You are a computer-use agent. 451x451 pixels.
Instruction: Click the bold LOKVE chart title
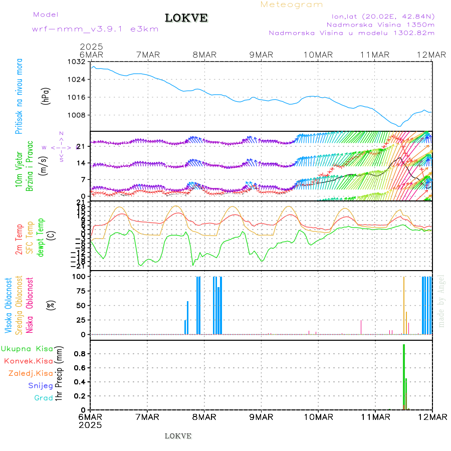[186, 19]
